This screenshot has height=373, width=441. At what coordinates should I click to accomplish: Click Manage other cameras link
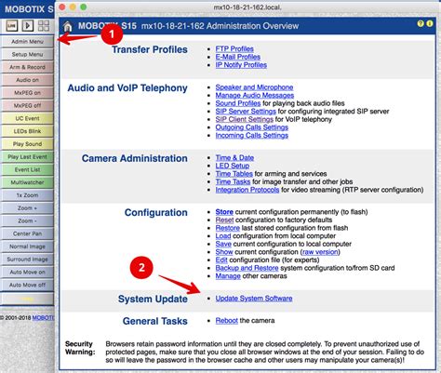(228, 276)
